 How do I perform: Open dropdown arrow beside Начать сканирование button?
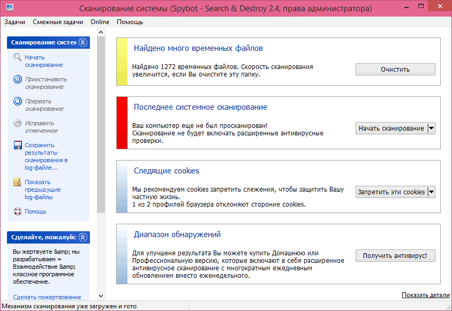click(431, 128)
